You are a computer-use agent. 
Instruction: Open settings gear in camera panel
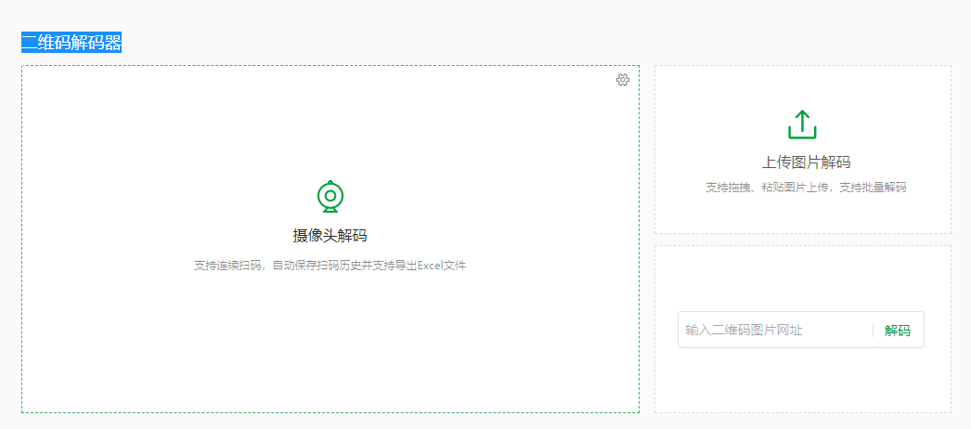622,80
